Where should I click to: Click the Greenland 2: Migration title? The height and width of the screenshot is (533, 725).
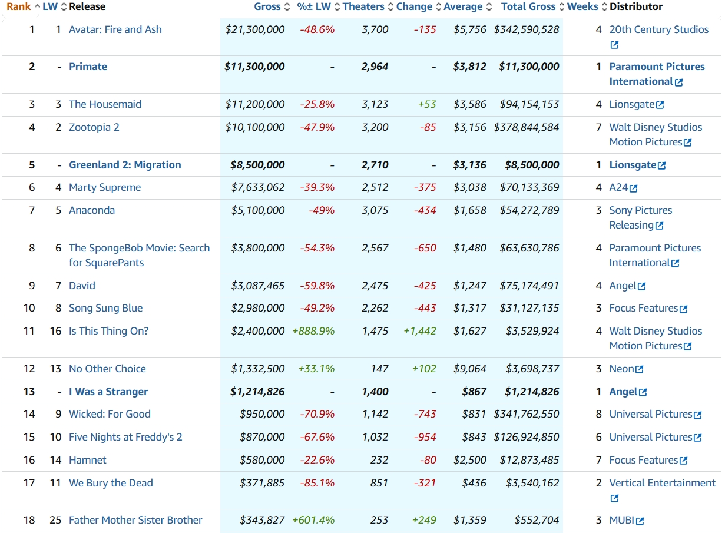tap(125, 165)
